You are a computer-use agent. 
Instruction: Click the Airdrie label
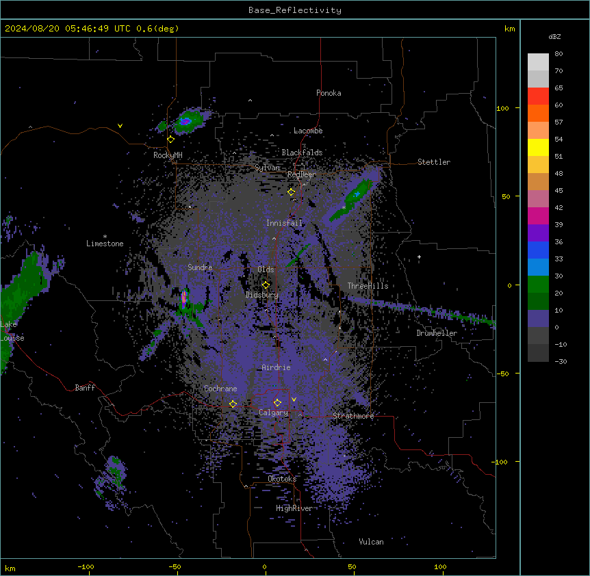pos(276,367)
